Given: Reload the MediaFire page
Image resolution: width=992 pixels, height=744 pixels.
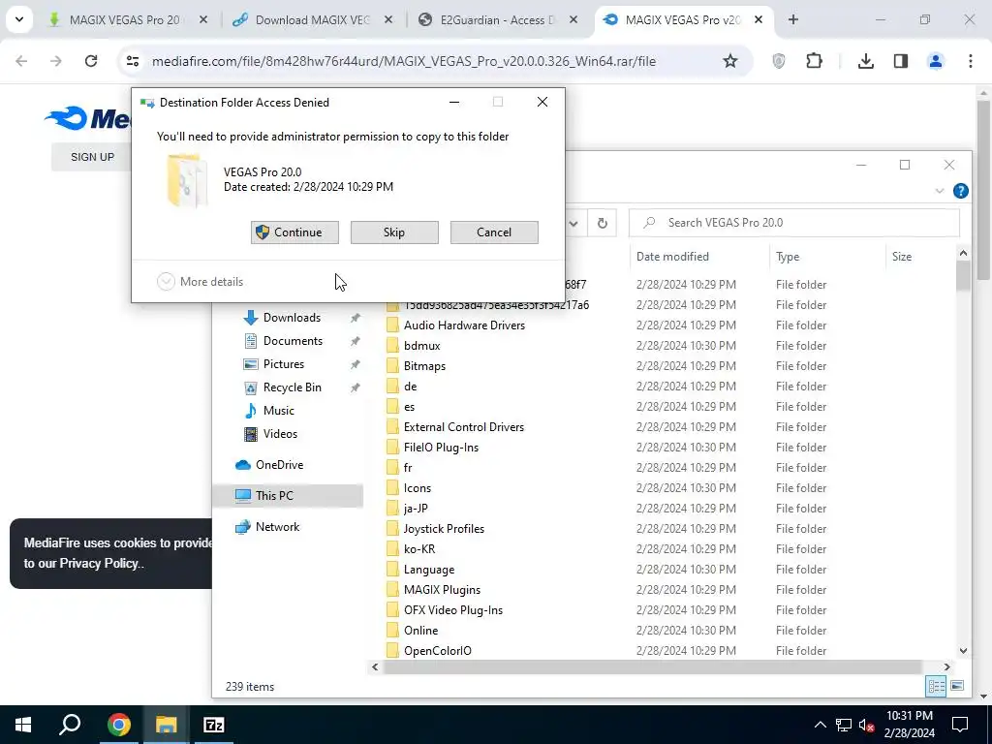Looking at the screenshot, I should 91,61.
